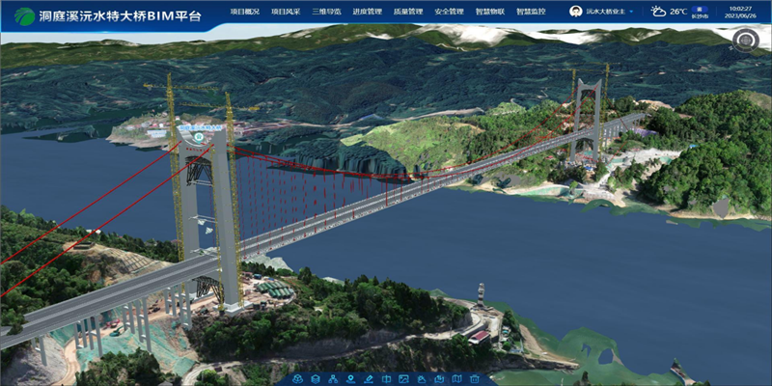This screenshot has height=386, width=772.
Task: Open the weather effect tool icon
Action: (422, 378)
